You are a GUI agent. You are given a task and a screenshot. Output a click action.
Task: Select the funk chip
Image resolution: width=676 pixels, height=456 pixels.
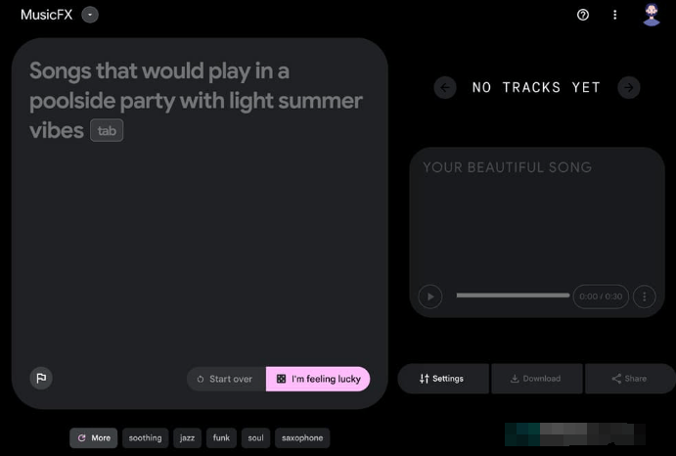point(221,437)
